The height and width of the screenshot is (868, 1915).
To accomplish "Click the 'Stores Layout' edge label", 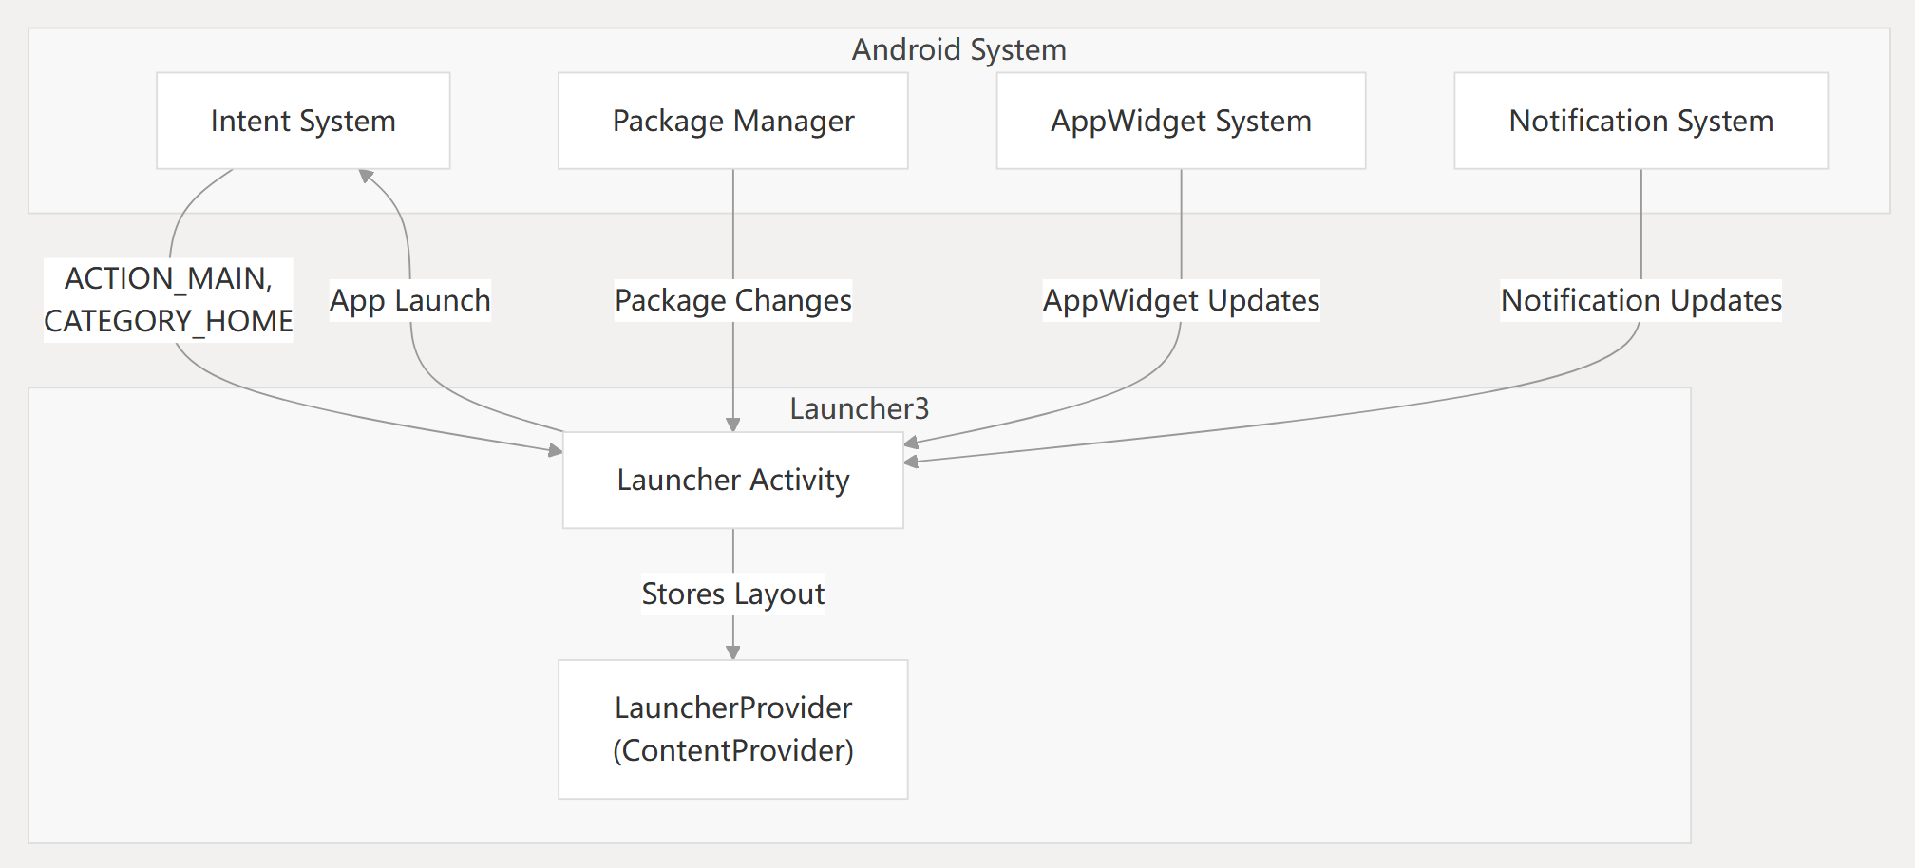I will point(733,594).
